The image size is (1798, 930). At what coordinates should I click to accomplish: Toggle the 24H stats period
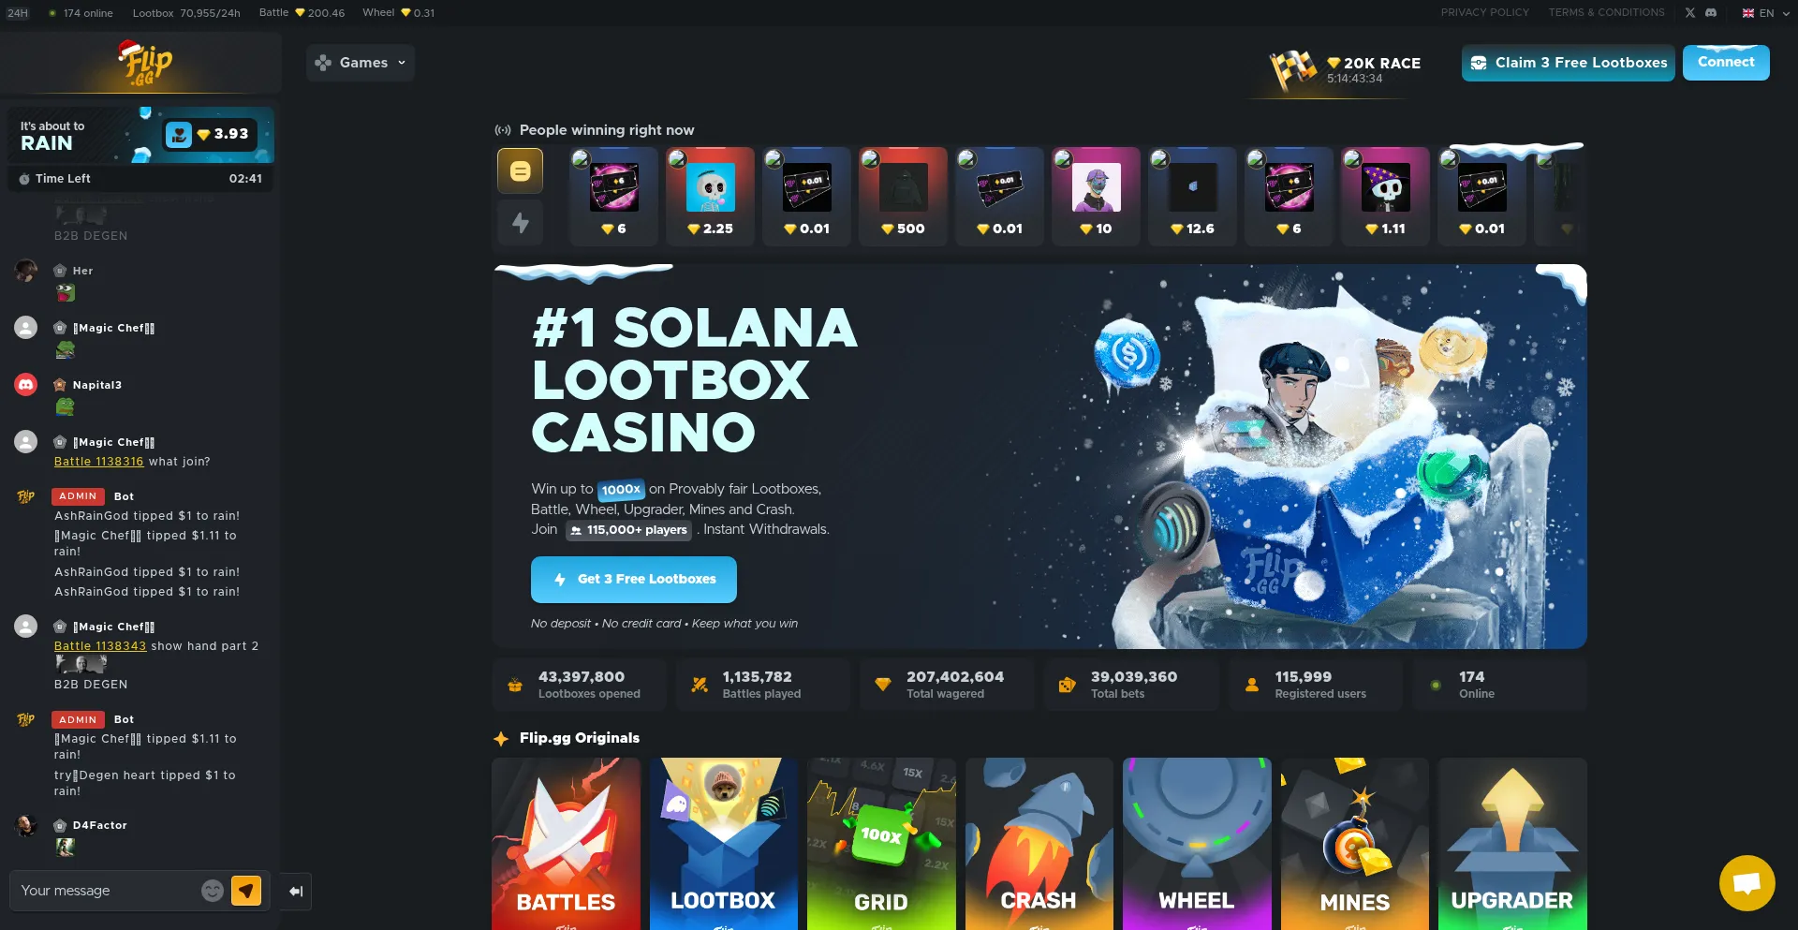coord(18,13)
